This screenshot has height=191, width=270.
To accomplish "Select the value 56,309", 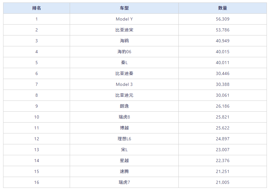I will [x=222, y=19].
